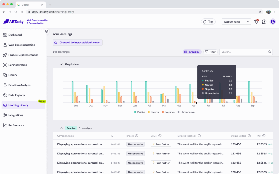Image resolution: width=279 pixels, height=174 pixels.
Task: Click the Tag button
Action: [208, 22]
